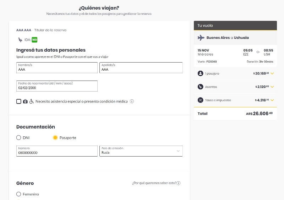Image resolution: width=284 pixels, height=200 pixels.
Task: Click the Fecha de nacimiento field
Action: (x=57, y=86)
